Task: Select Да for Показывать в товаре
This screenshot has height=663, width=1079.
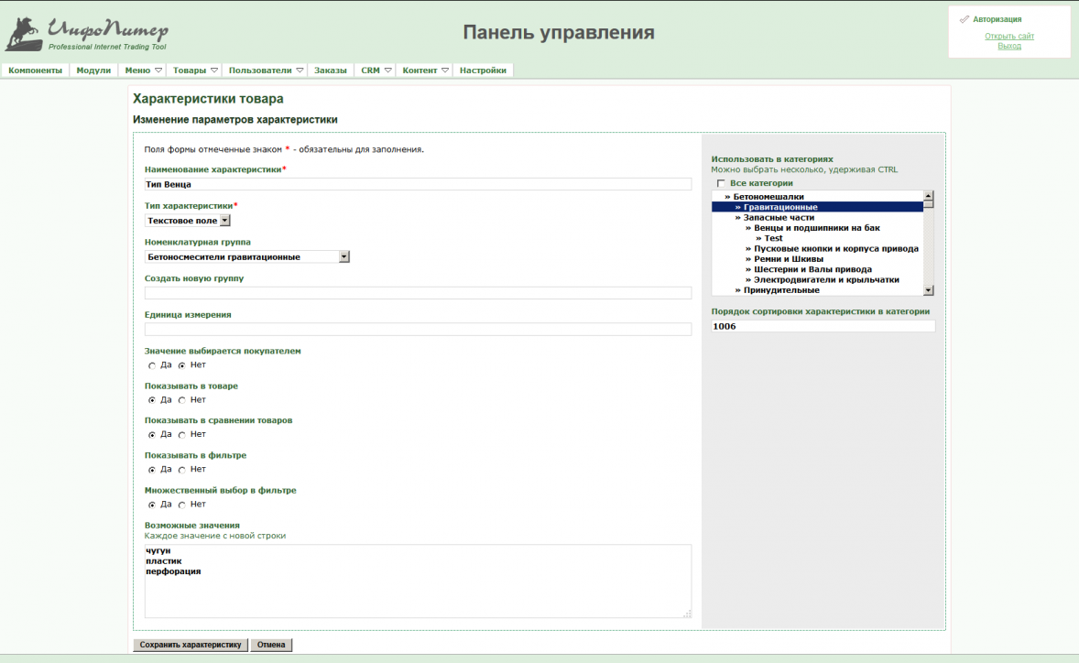Action: pos(152,400)
